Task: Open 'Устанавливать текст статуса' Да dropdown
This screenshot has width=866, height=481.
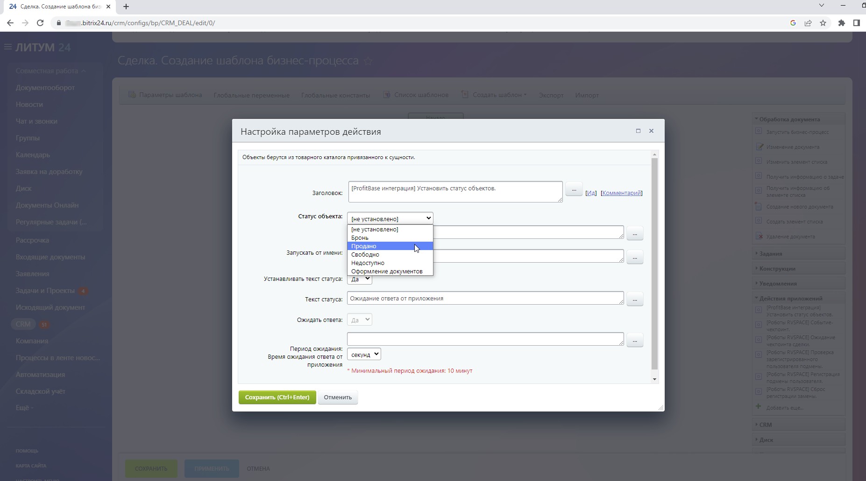Action: [x=360, y=279]
